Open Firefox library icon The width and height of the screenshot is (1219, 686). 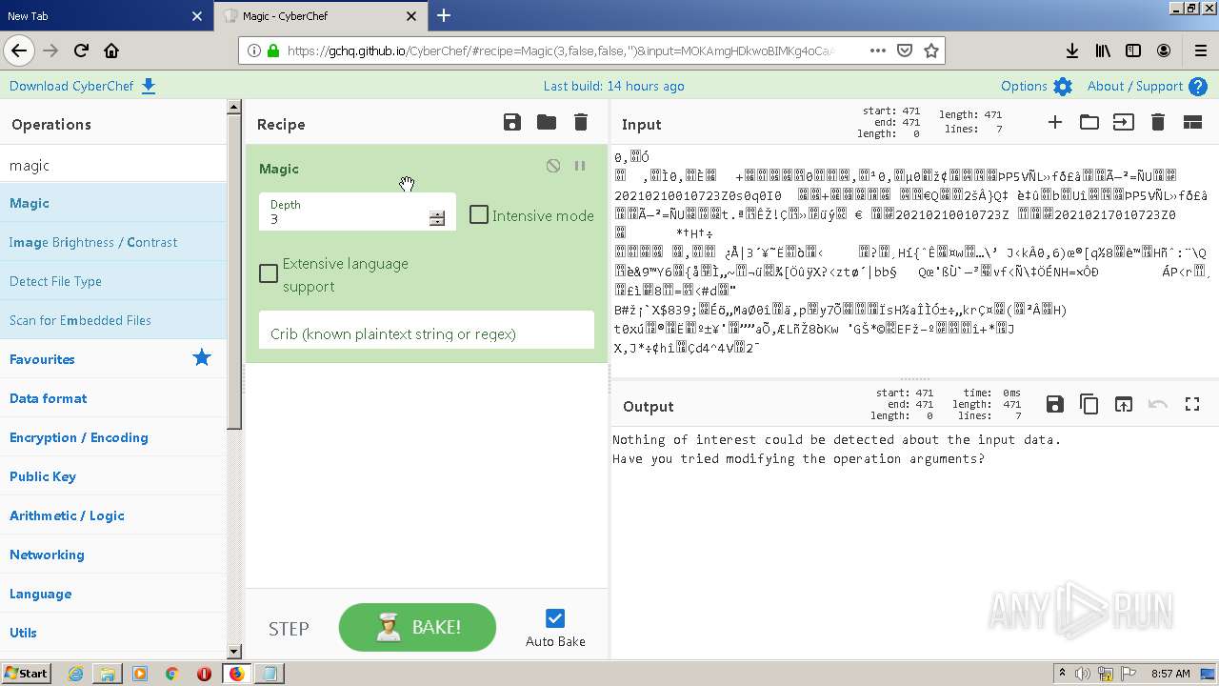point(1103,50)
